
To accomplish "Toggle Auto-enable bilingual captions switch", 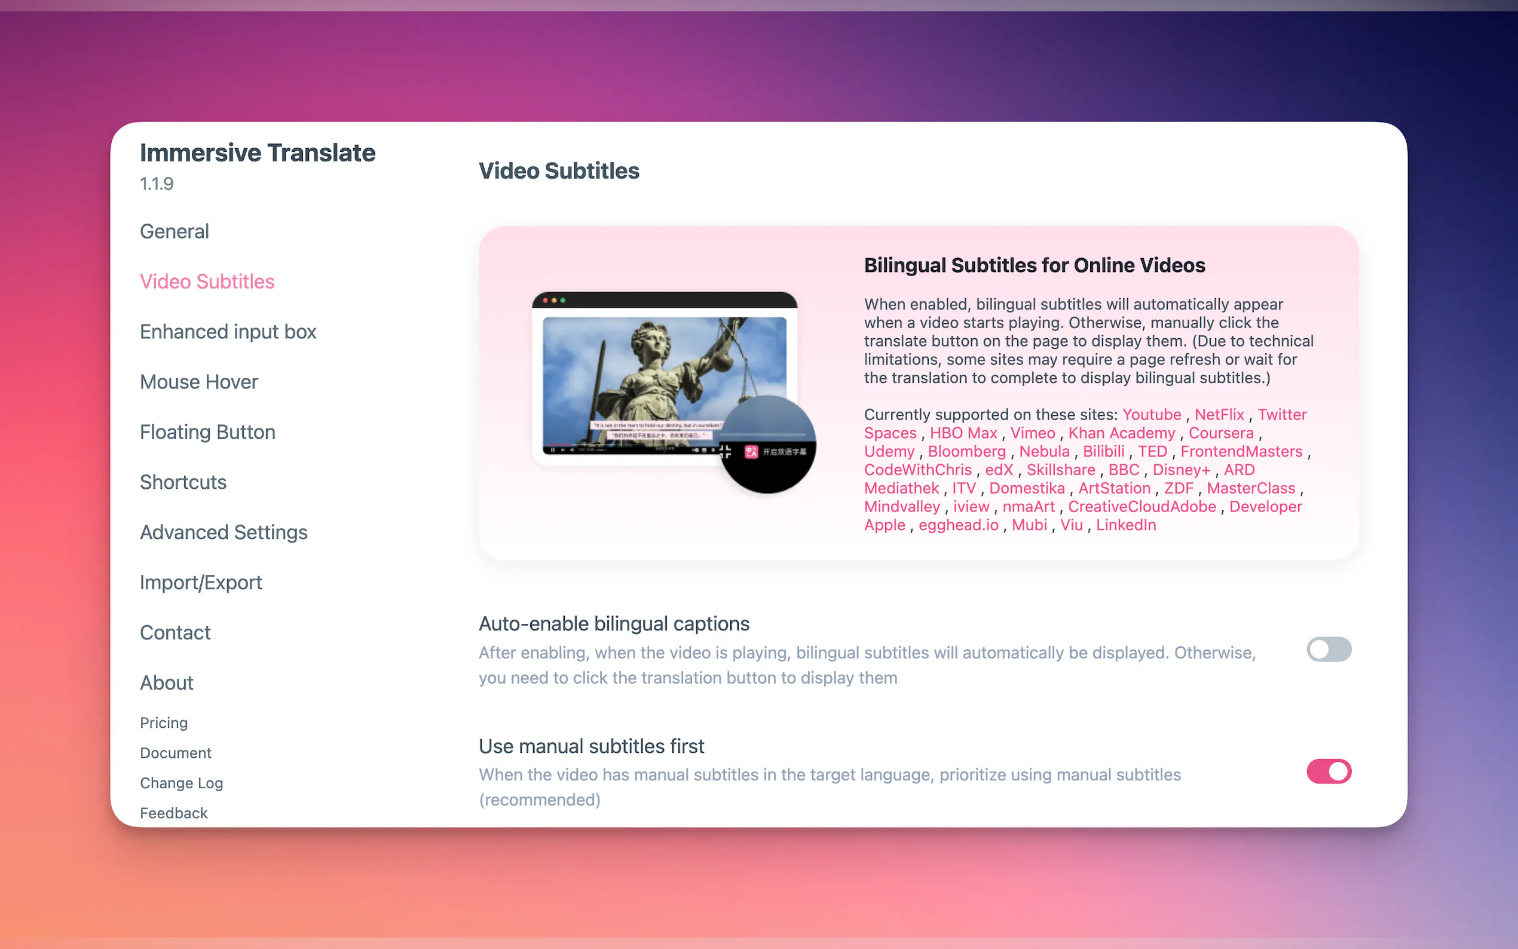I will (x=1329, y=649).
